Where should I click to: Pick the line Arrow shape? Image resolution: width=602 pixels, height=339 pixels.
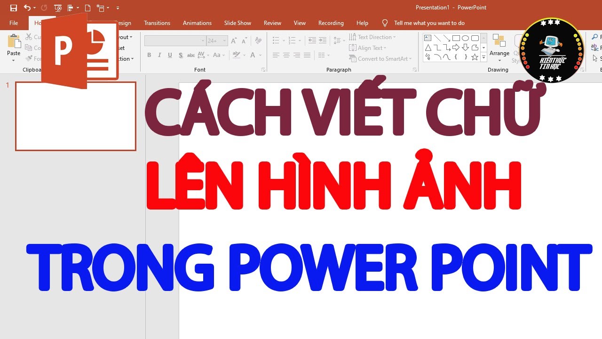(447, 38)
